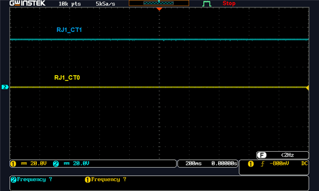Click the GW Instek logo
Screen dimensions: 319x191
click(x=27, y=3)
